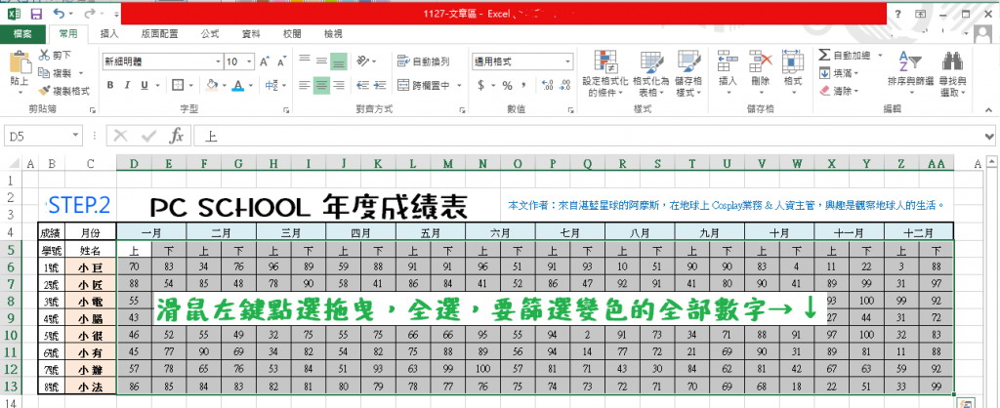1000x408 pixels.
Task: Toggle wrap text 自動換列
Action: (x=424, y=61)
